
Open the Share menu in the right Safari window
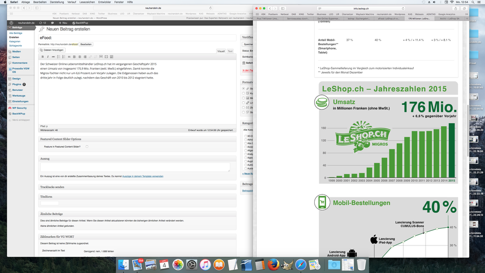pyautogui.click(x=456, y=9)
